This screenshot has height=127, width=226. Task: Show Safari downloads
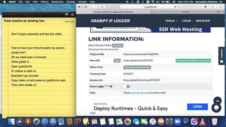click(x=206, y=7)
